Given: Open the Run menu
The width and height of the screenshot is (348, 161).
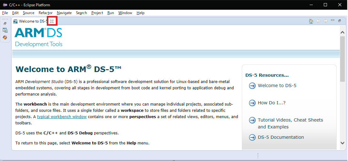Looking at the screenshot, I should click(111, 13).
